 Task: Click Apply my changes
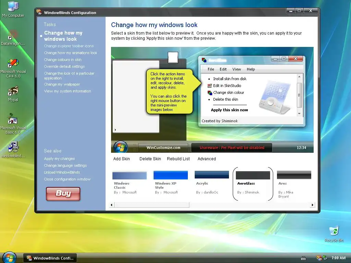point(59,159)
